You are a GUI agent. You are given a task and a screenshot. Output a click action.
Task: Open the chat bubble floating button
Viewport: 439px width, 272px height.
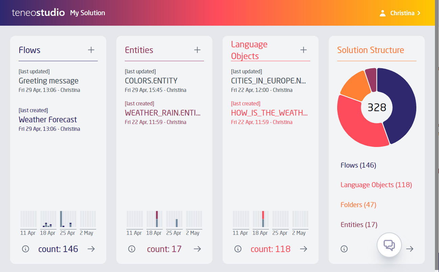coord(389,245)
